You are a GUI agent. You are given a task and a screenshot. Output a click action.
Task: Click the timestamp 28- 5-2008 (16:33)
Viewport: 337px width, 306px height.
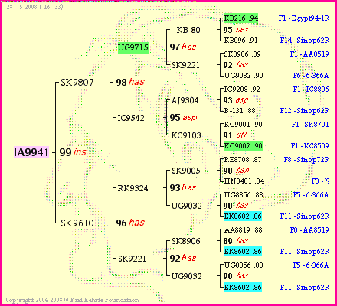(x=34, y=7)
